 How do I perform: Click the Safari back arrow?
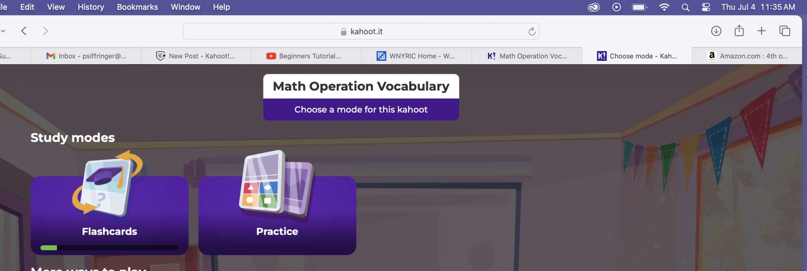24,31
